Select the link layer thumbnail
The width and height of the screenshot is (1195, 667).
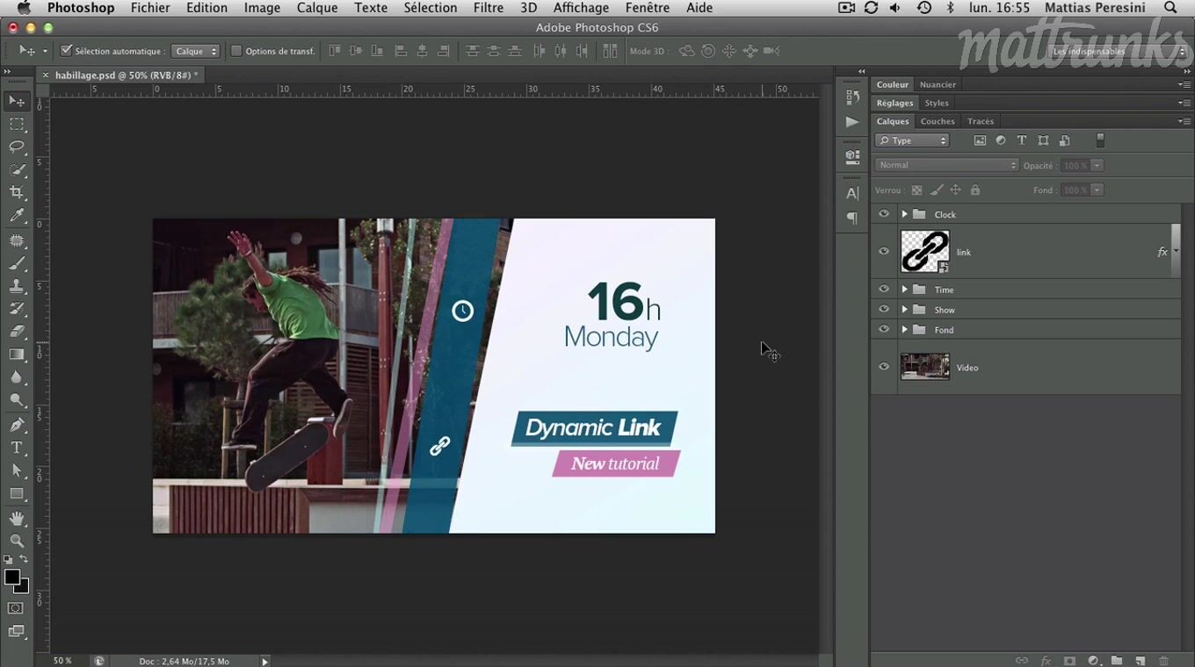pyautogui.click(x=924, y=252)
